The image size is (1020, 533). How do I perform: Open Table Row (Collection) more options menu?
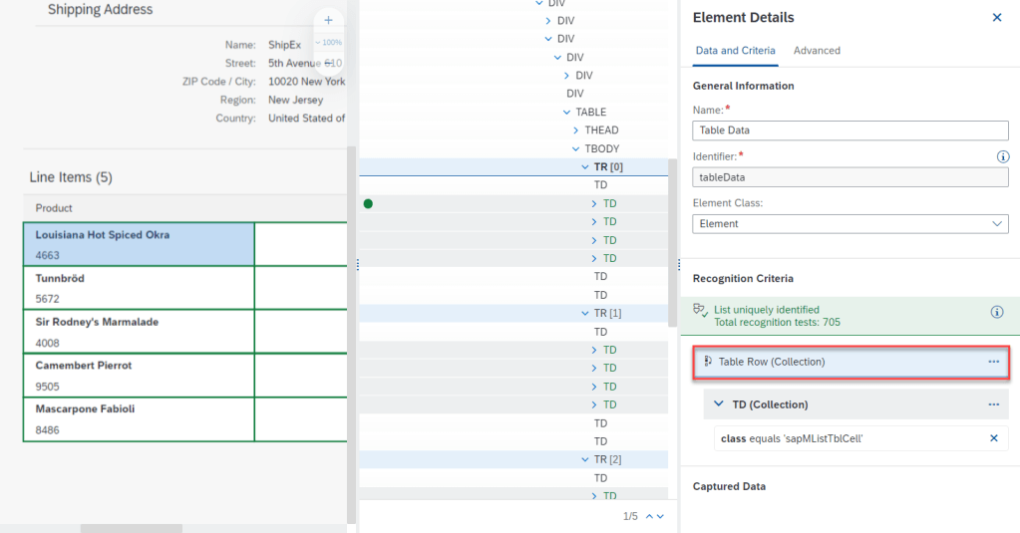[x=993, y=362]
